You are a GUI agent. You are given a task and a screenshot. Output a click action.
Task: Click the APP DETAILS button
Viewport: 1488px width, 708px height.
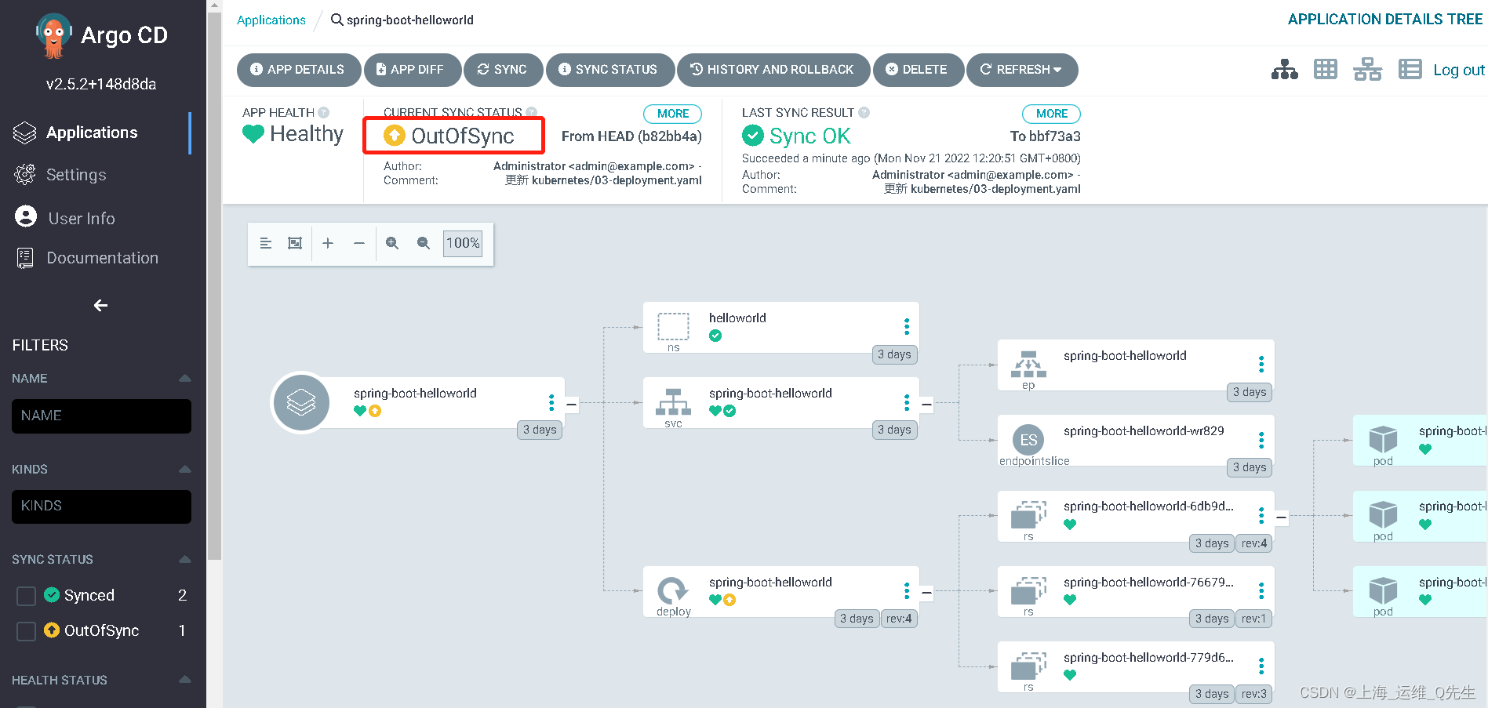pos(298,70)
